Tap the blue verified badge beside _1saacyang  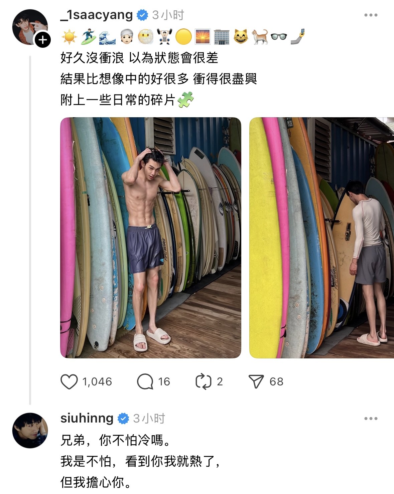click(x=142, y=15)
